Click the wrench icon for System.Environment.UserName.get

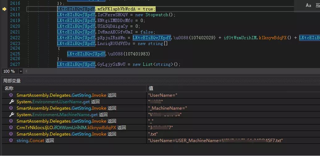click(11, 102)
